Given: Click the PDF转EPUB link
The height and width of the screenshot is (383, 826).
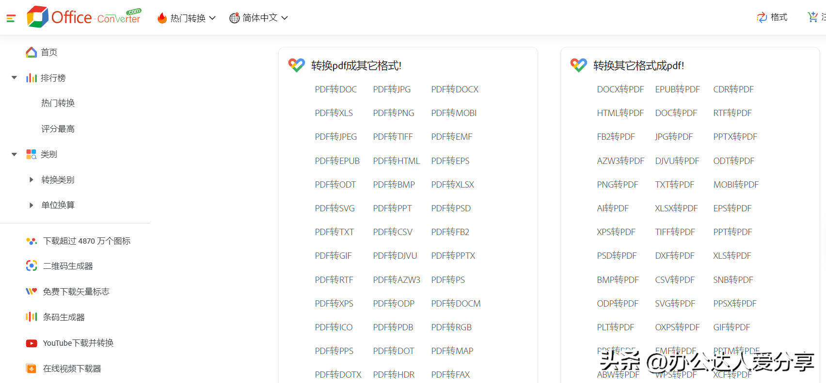Looking at the screenshot, I should pos(337,161).
